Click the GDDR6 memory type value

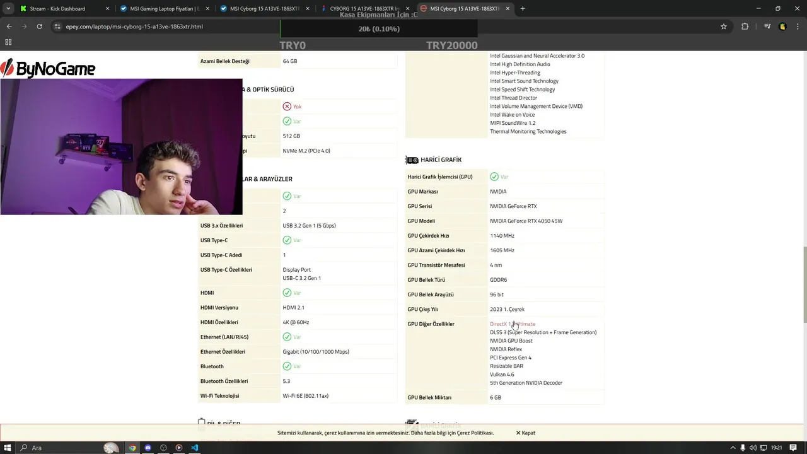[x=498, y=280]
